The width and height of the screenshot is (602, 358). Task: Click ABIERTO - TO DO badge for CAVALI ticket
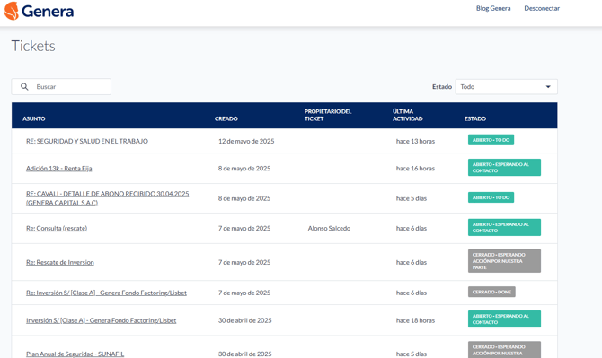click(x=491, y=197)
